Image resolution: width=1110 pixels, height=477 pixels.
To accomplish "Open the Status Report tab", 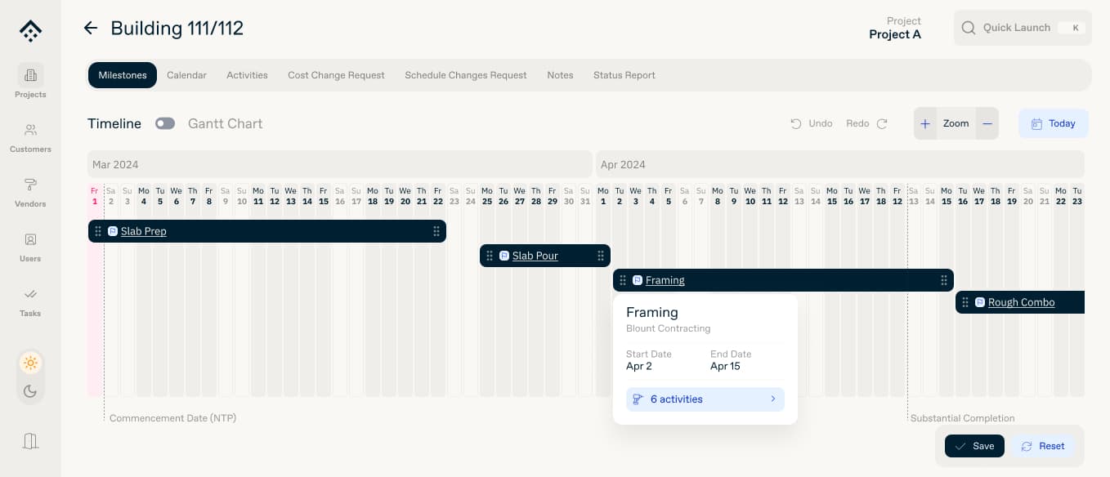I will 624,75.
